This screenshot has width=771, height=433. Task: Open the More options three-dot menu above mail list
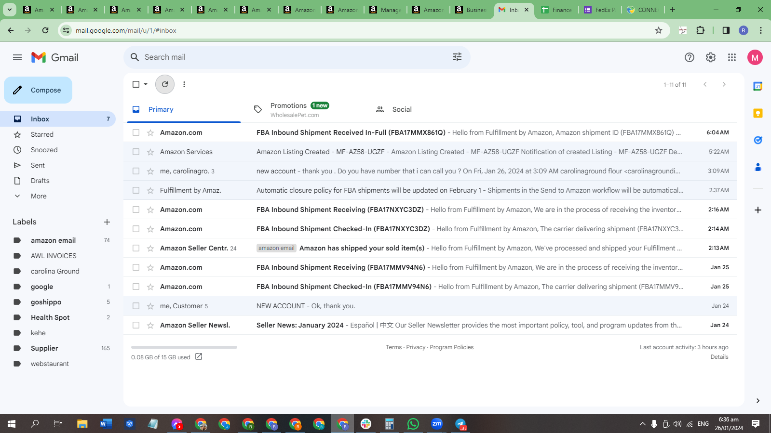pyautogui.click(x=184, y=84)
